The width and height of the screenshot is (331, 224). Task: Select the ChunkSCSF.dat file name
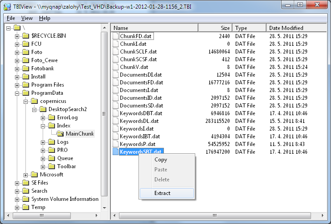[138, 59]
